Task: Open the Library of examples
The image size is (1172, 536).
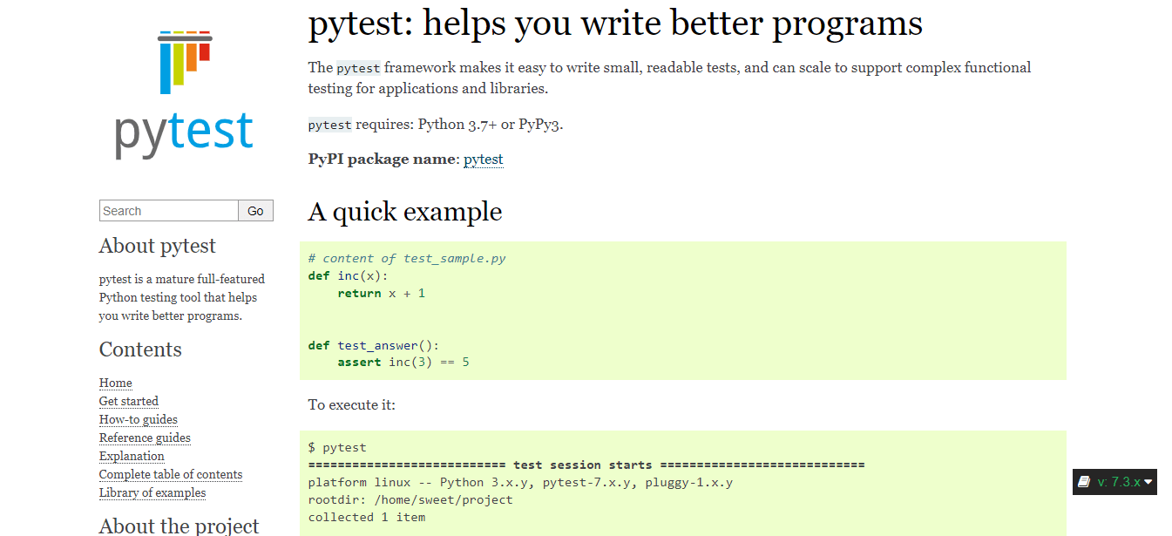Action: (x=152, y=492)
